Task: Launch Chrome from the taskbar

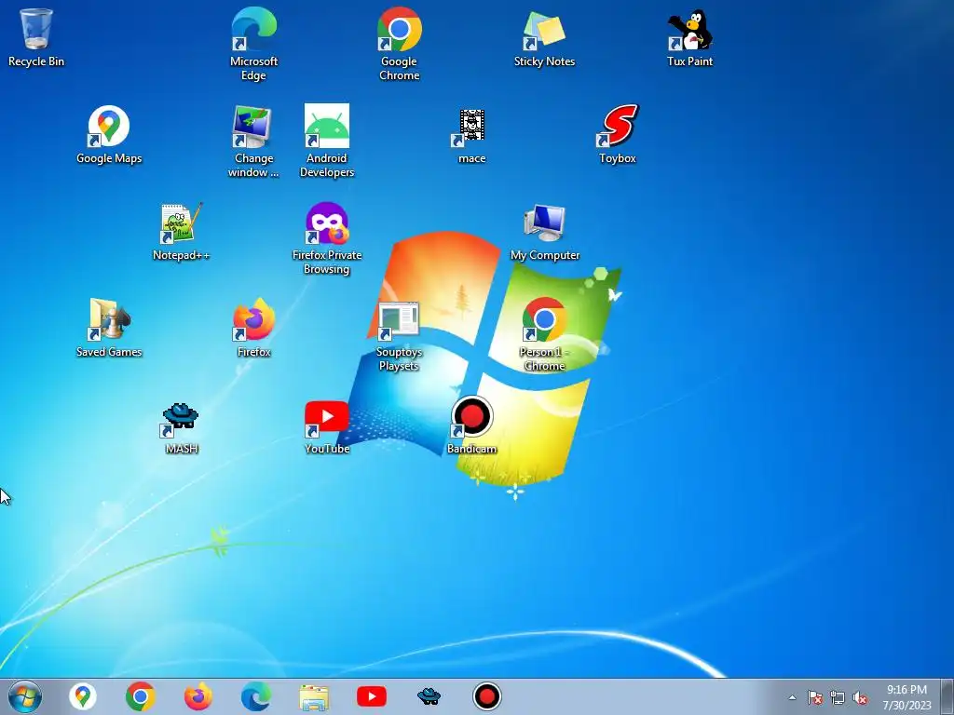Action: [x=141, y=696]
